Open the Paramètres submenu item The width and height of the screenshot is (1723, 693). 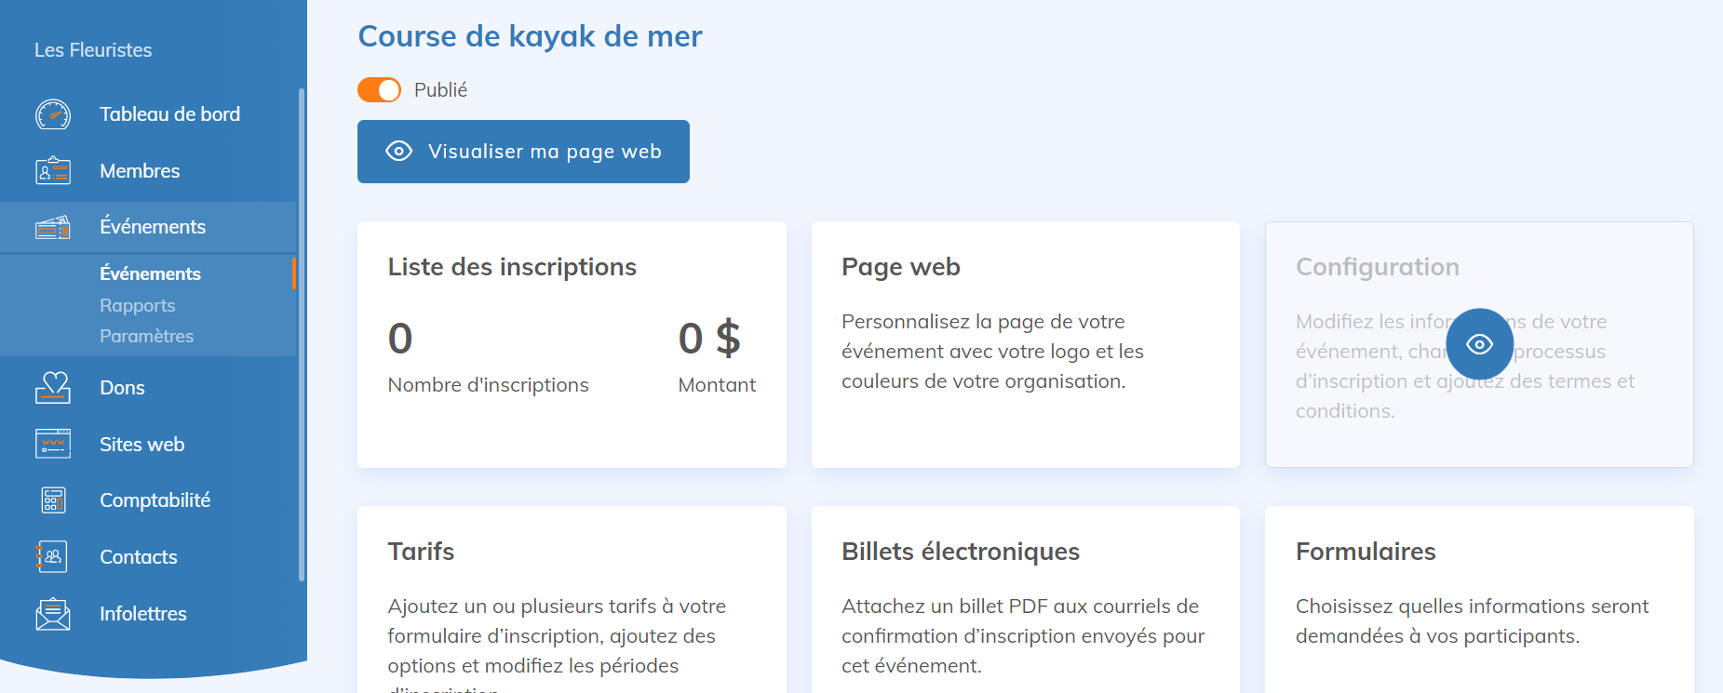point(147,336)
